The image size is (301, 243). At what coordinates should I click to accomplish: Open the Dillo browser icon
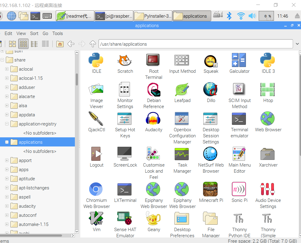tap(210, 89)
